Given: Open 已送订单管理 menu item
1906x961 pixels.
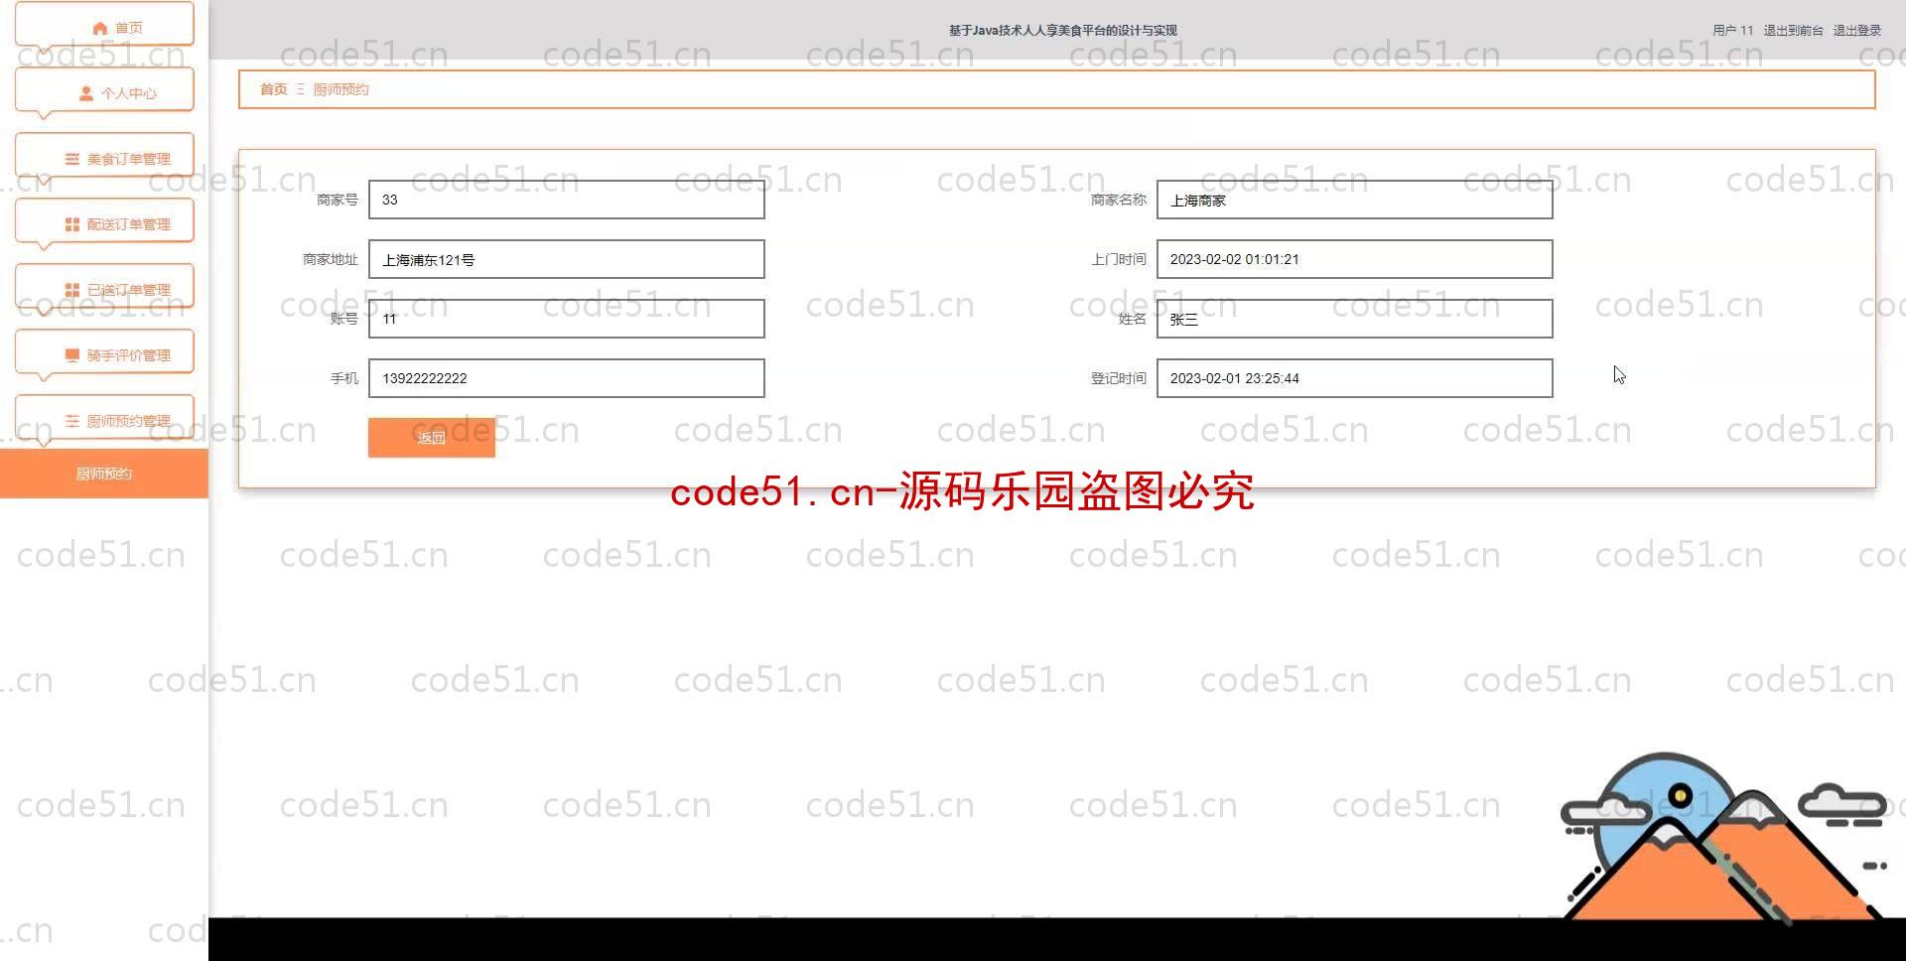Looking at the screenshot, I should 104,286.
